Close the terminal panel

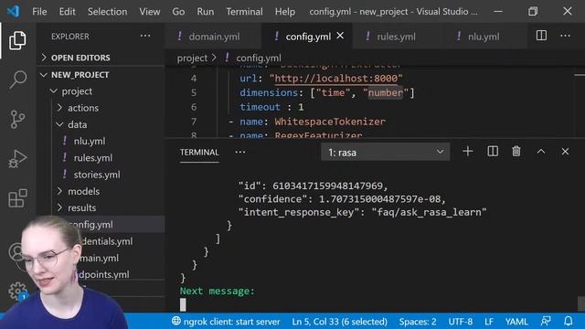coord(565,152)
